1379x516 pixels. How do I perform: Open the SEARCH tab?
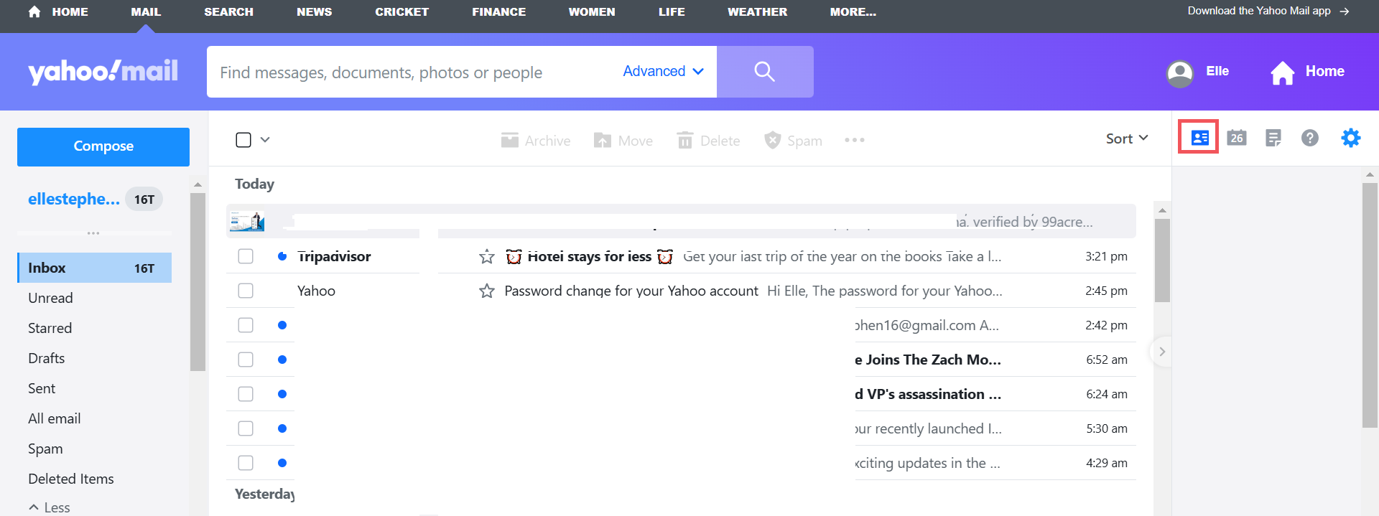pyautogui.click(x=228, y=11)
